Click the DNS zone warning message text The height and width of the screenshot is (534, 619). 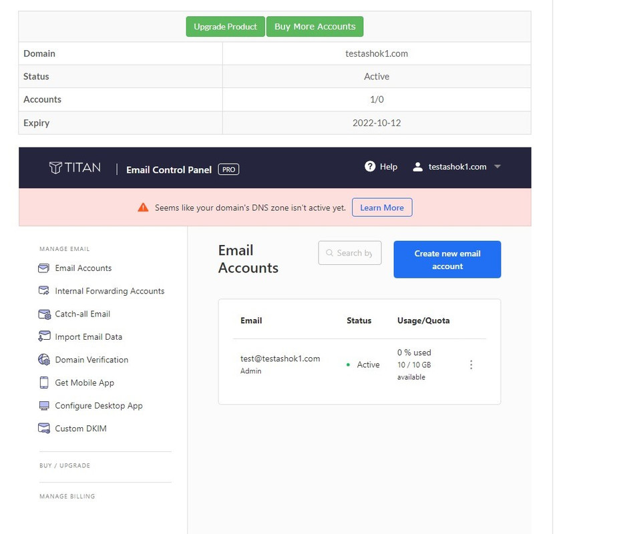point(250,208)
